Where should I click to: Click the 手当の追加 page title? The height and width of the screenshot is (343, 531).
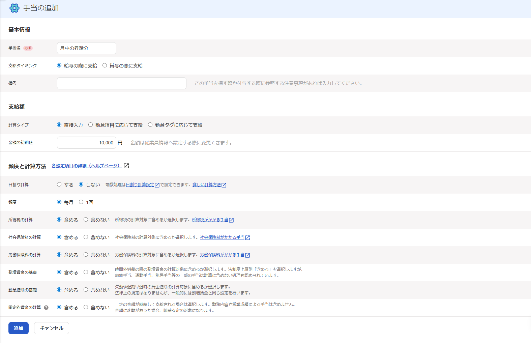tap(41, 8)
